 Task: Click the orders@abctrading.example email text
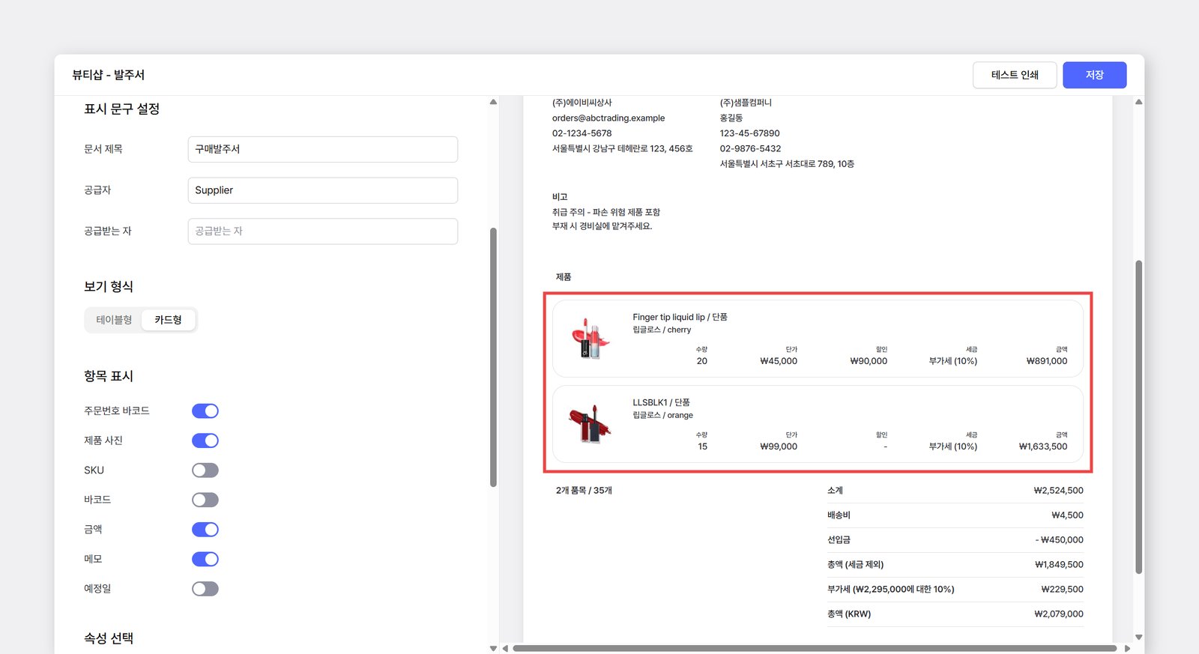click(x=608, y=118)
